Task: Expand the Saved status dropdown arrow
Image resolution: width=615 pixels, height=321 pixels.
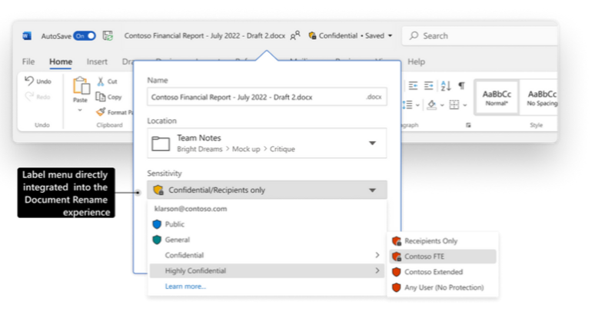Action: tap(390, 35)
